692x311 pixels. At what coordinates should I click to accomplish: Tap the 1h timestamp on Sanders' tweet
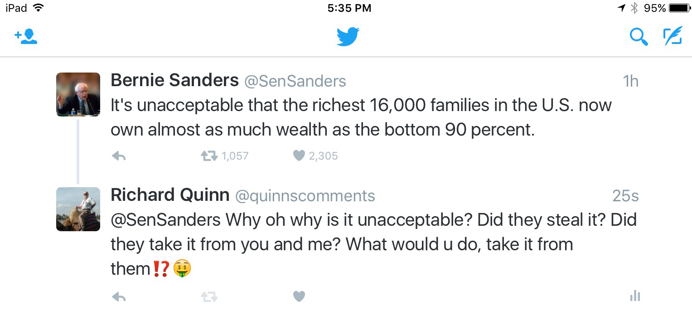coord(630,81)
